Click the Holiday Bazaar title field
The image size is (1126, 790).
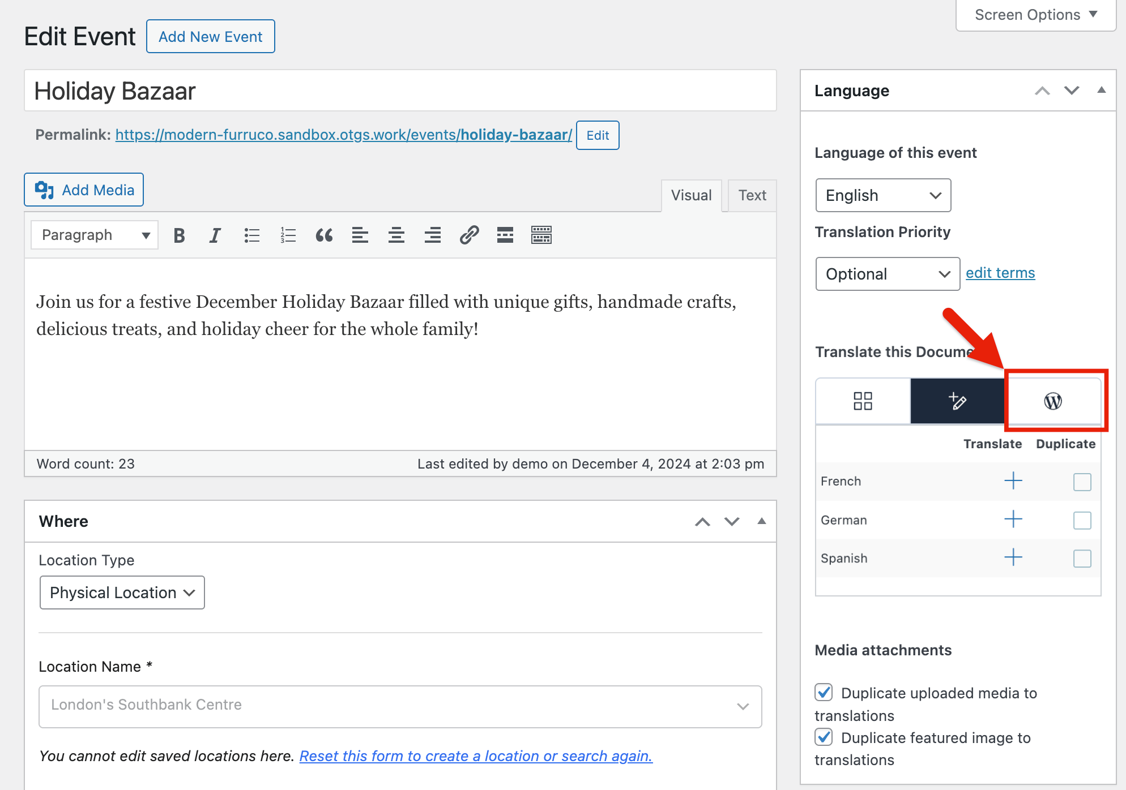pyautogui.click(x=399, y=91)
